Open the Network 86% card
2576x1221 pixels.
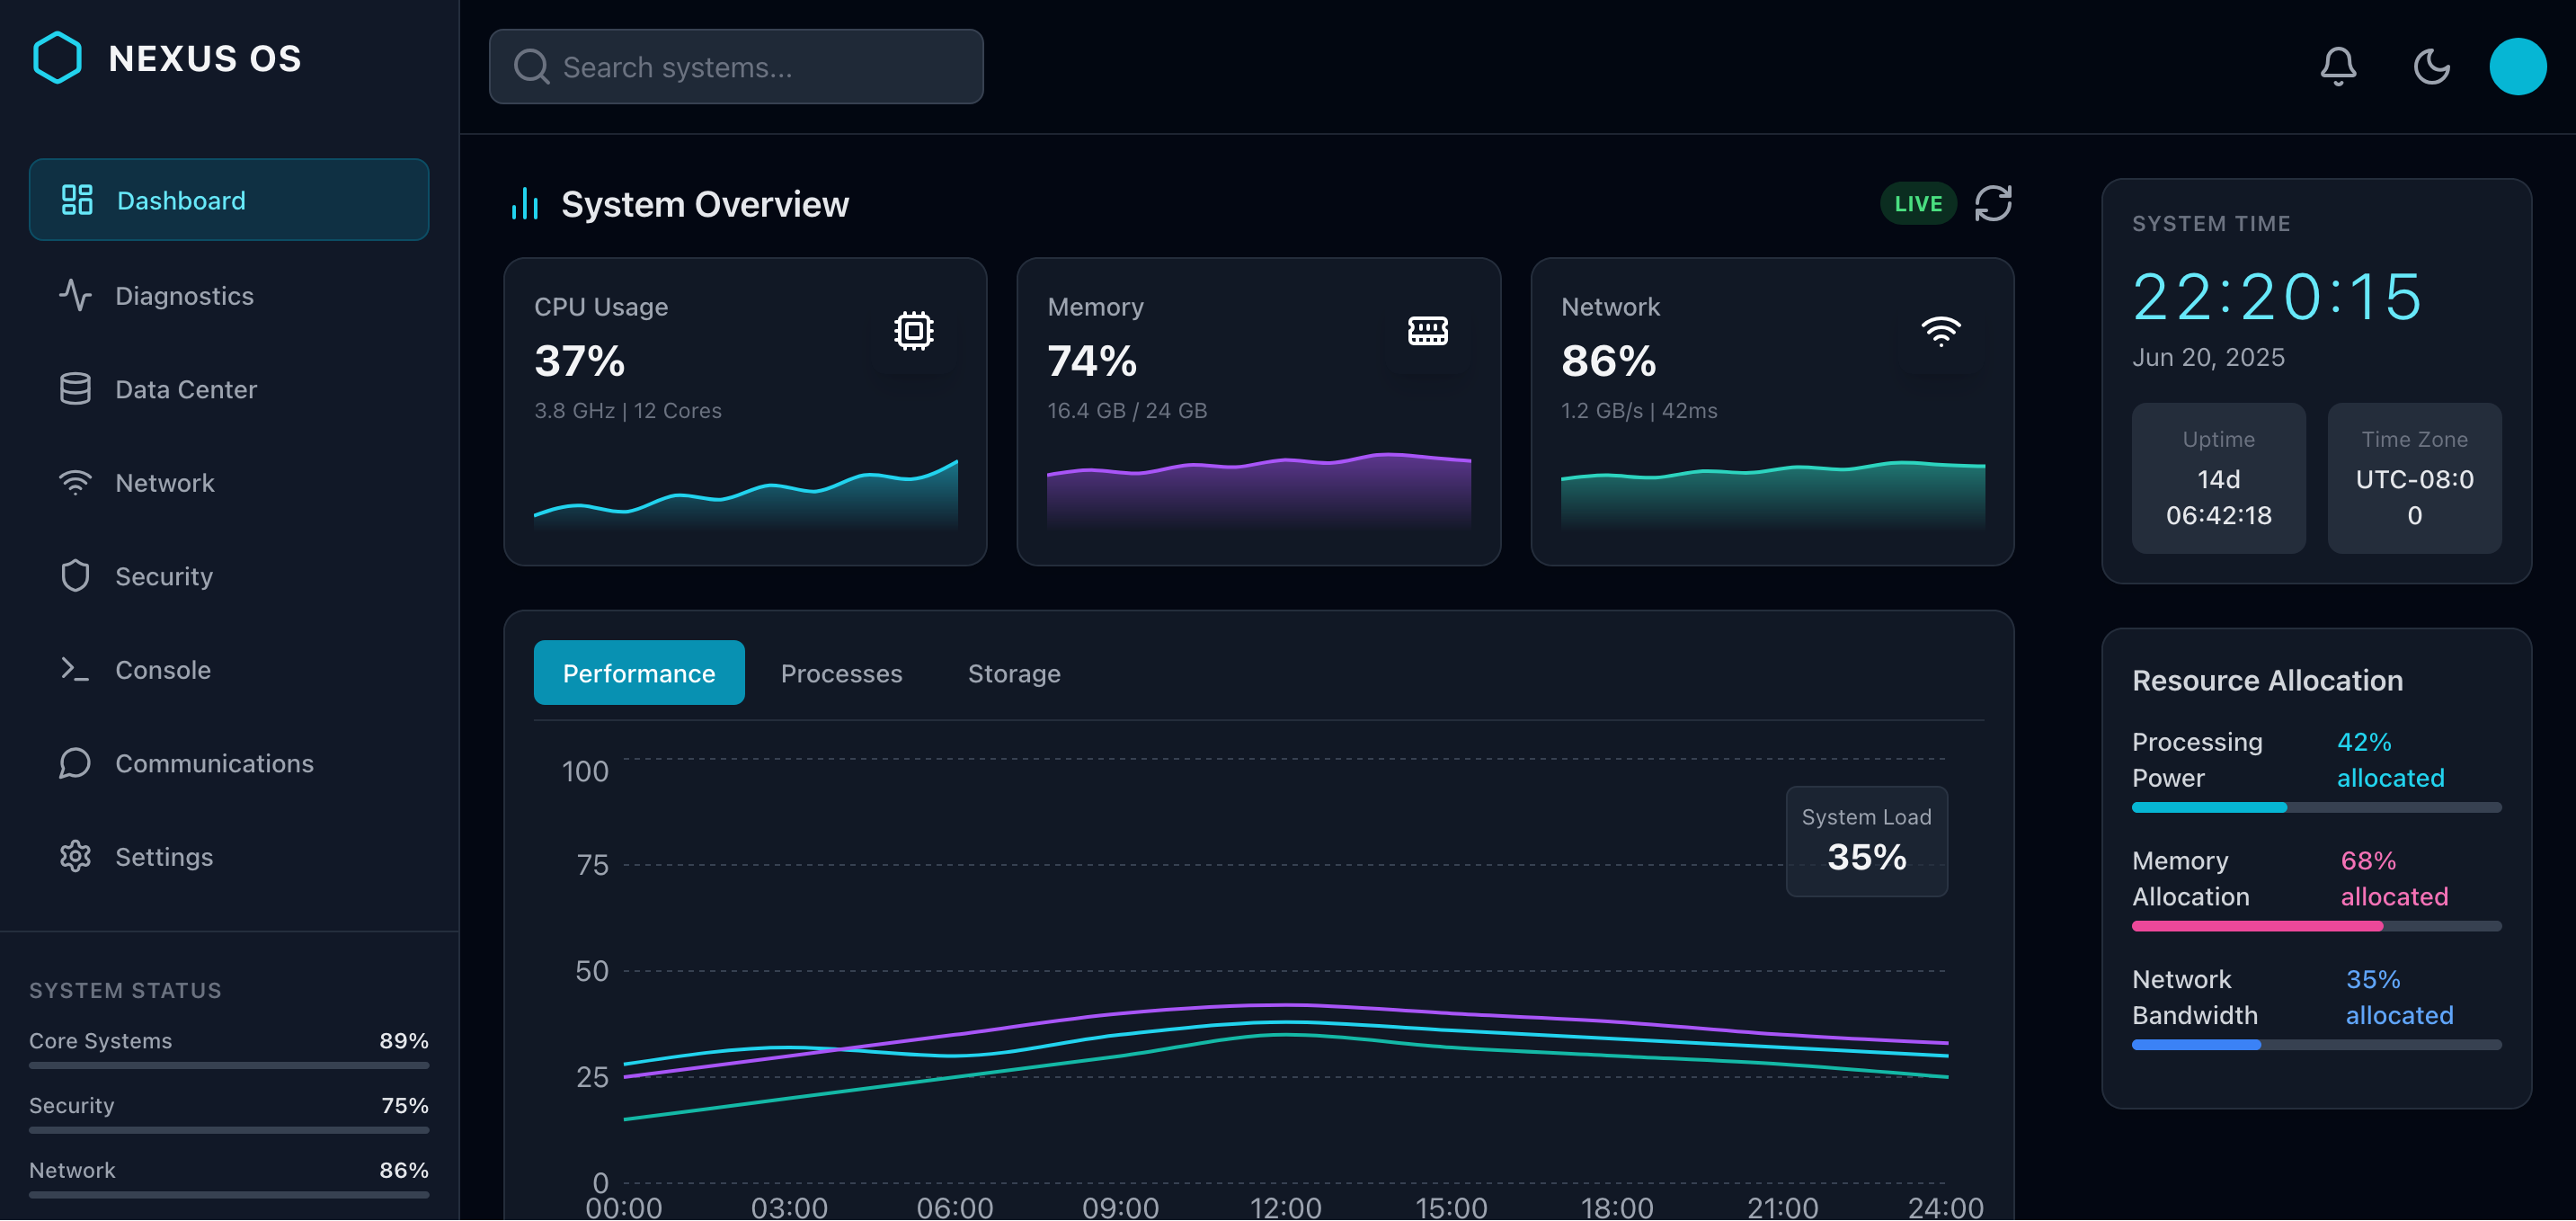point(1772,412)
